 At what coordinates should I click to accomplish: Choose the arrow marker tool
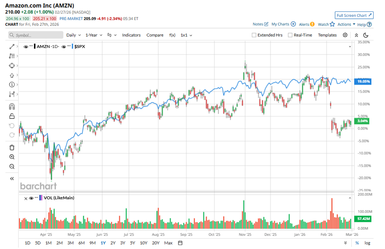12,75
